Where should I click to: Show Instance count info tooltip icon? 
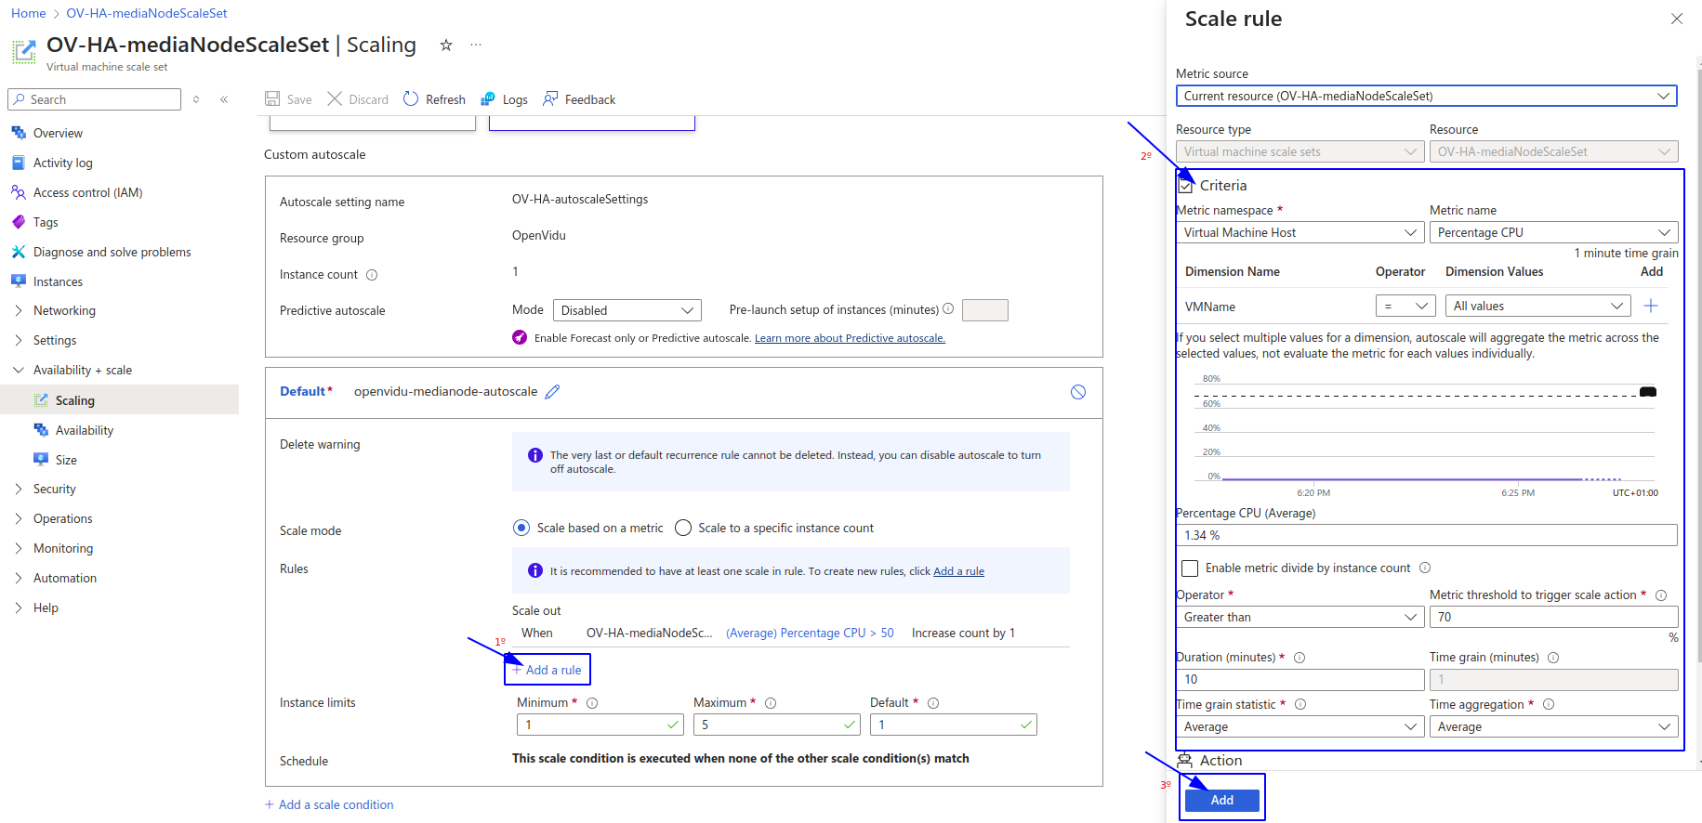(372, 275)
